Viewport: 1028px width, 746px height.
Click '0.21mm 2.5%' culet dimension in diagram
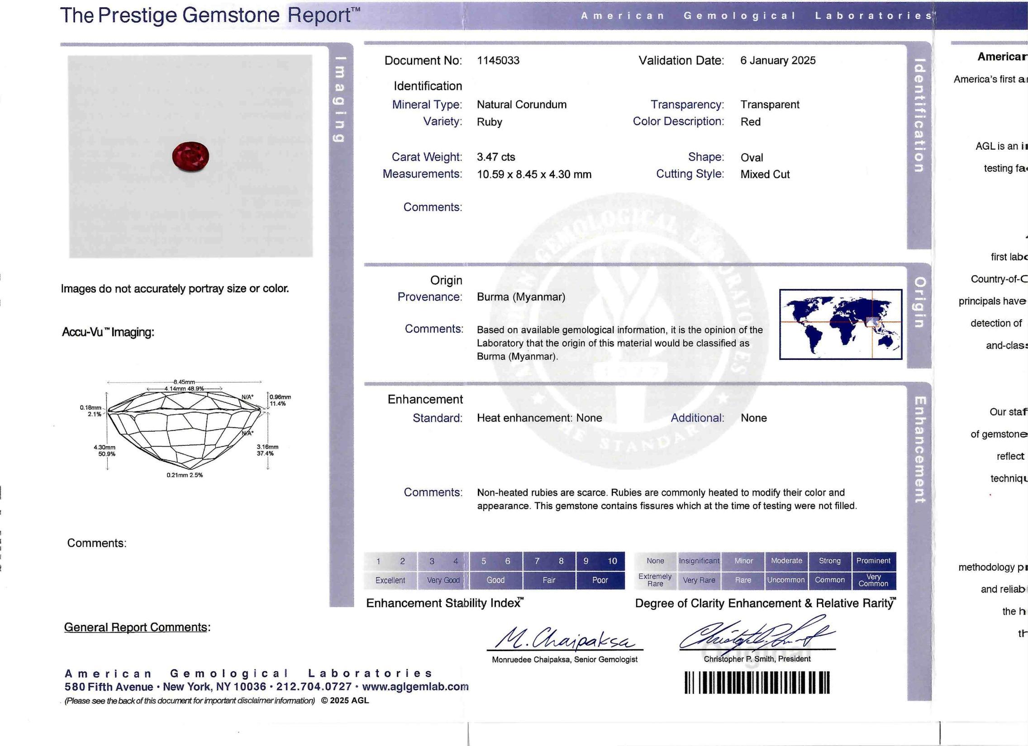click(x=185, y=475)
